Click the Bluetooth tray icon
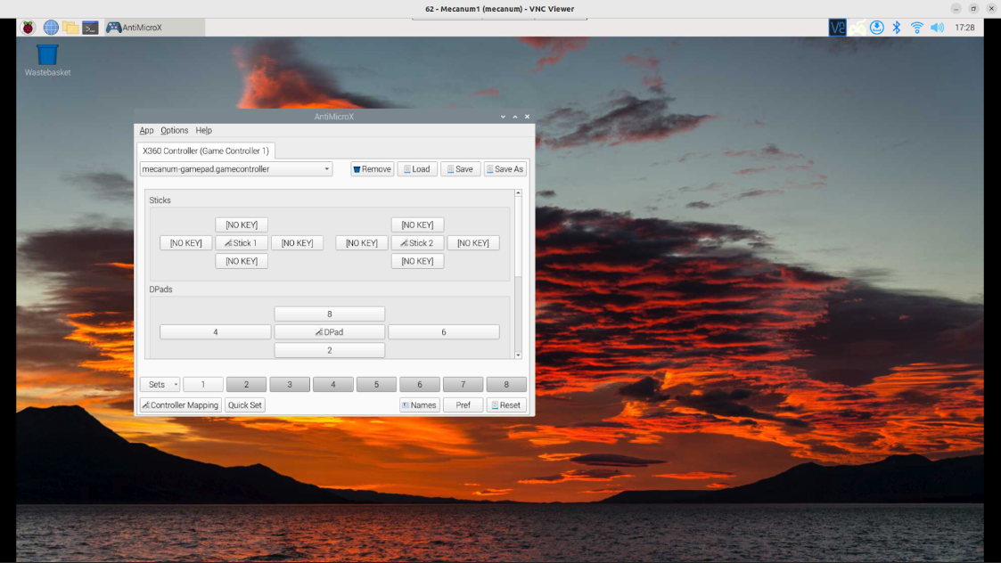This screenshot has height=563, width=1001. coord(898,28)
